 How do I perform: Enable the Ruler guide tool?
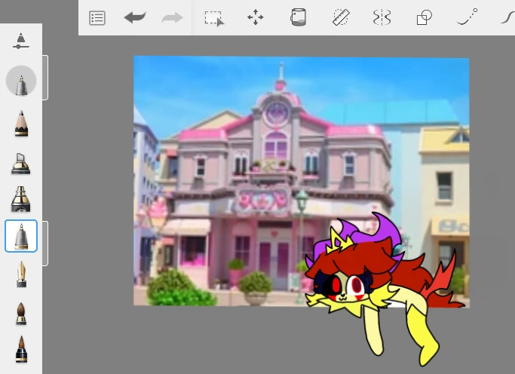[341, 17]
